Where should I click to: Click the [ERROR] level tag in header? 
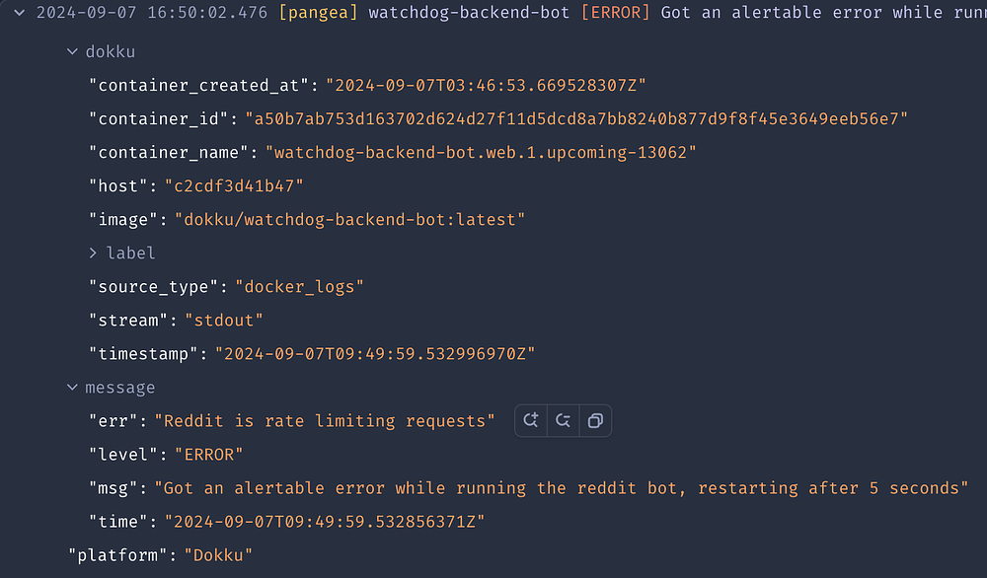pos(615,13)
